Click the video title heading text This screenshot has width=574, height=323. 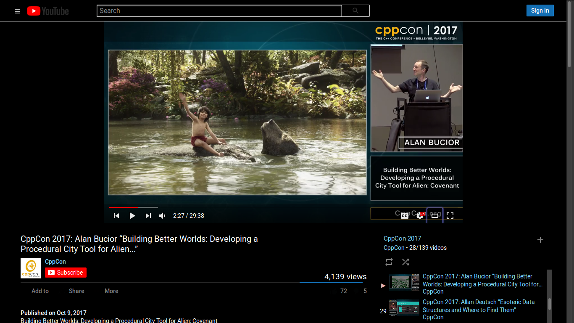(x=139, y=244)
